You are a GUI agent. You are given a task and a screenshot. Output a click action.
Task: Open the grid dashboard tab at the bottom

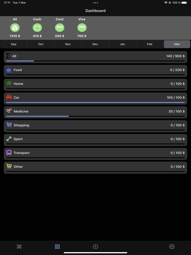57,246
